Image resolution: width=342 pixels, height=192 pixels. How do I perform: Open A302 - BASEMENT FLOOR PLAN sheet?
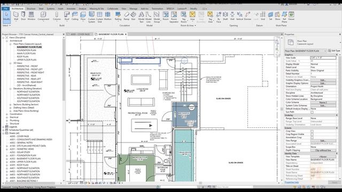point(25,159)
